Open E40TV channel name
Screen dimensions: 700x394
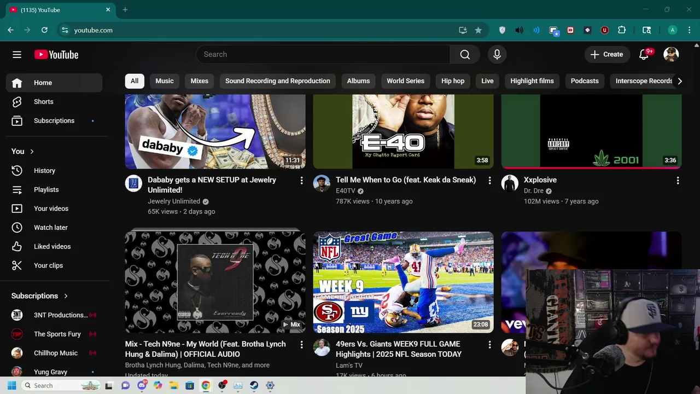pos(346,190)
